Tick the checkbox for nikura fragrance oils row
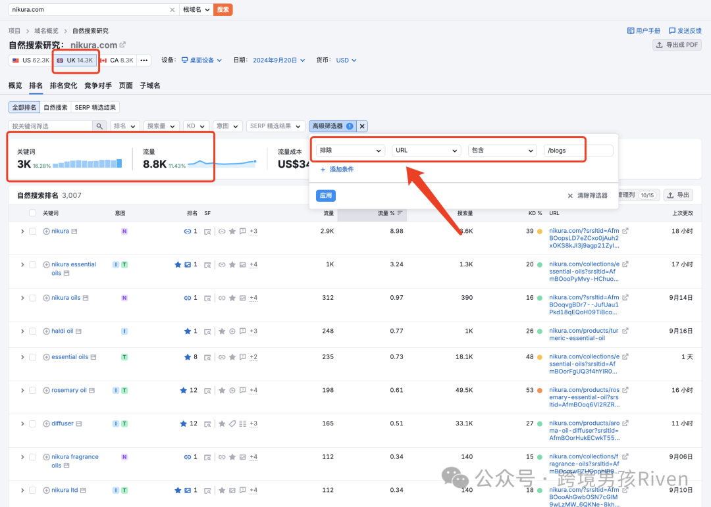The image size is (711, 507). (33, 457)
